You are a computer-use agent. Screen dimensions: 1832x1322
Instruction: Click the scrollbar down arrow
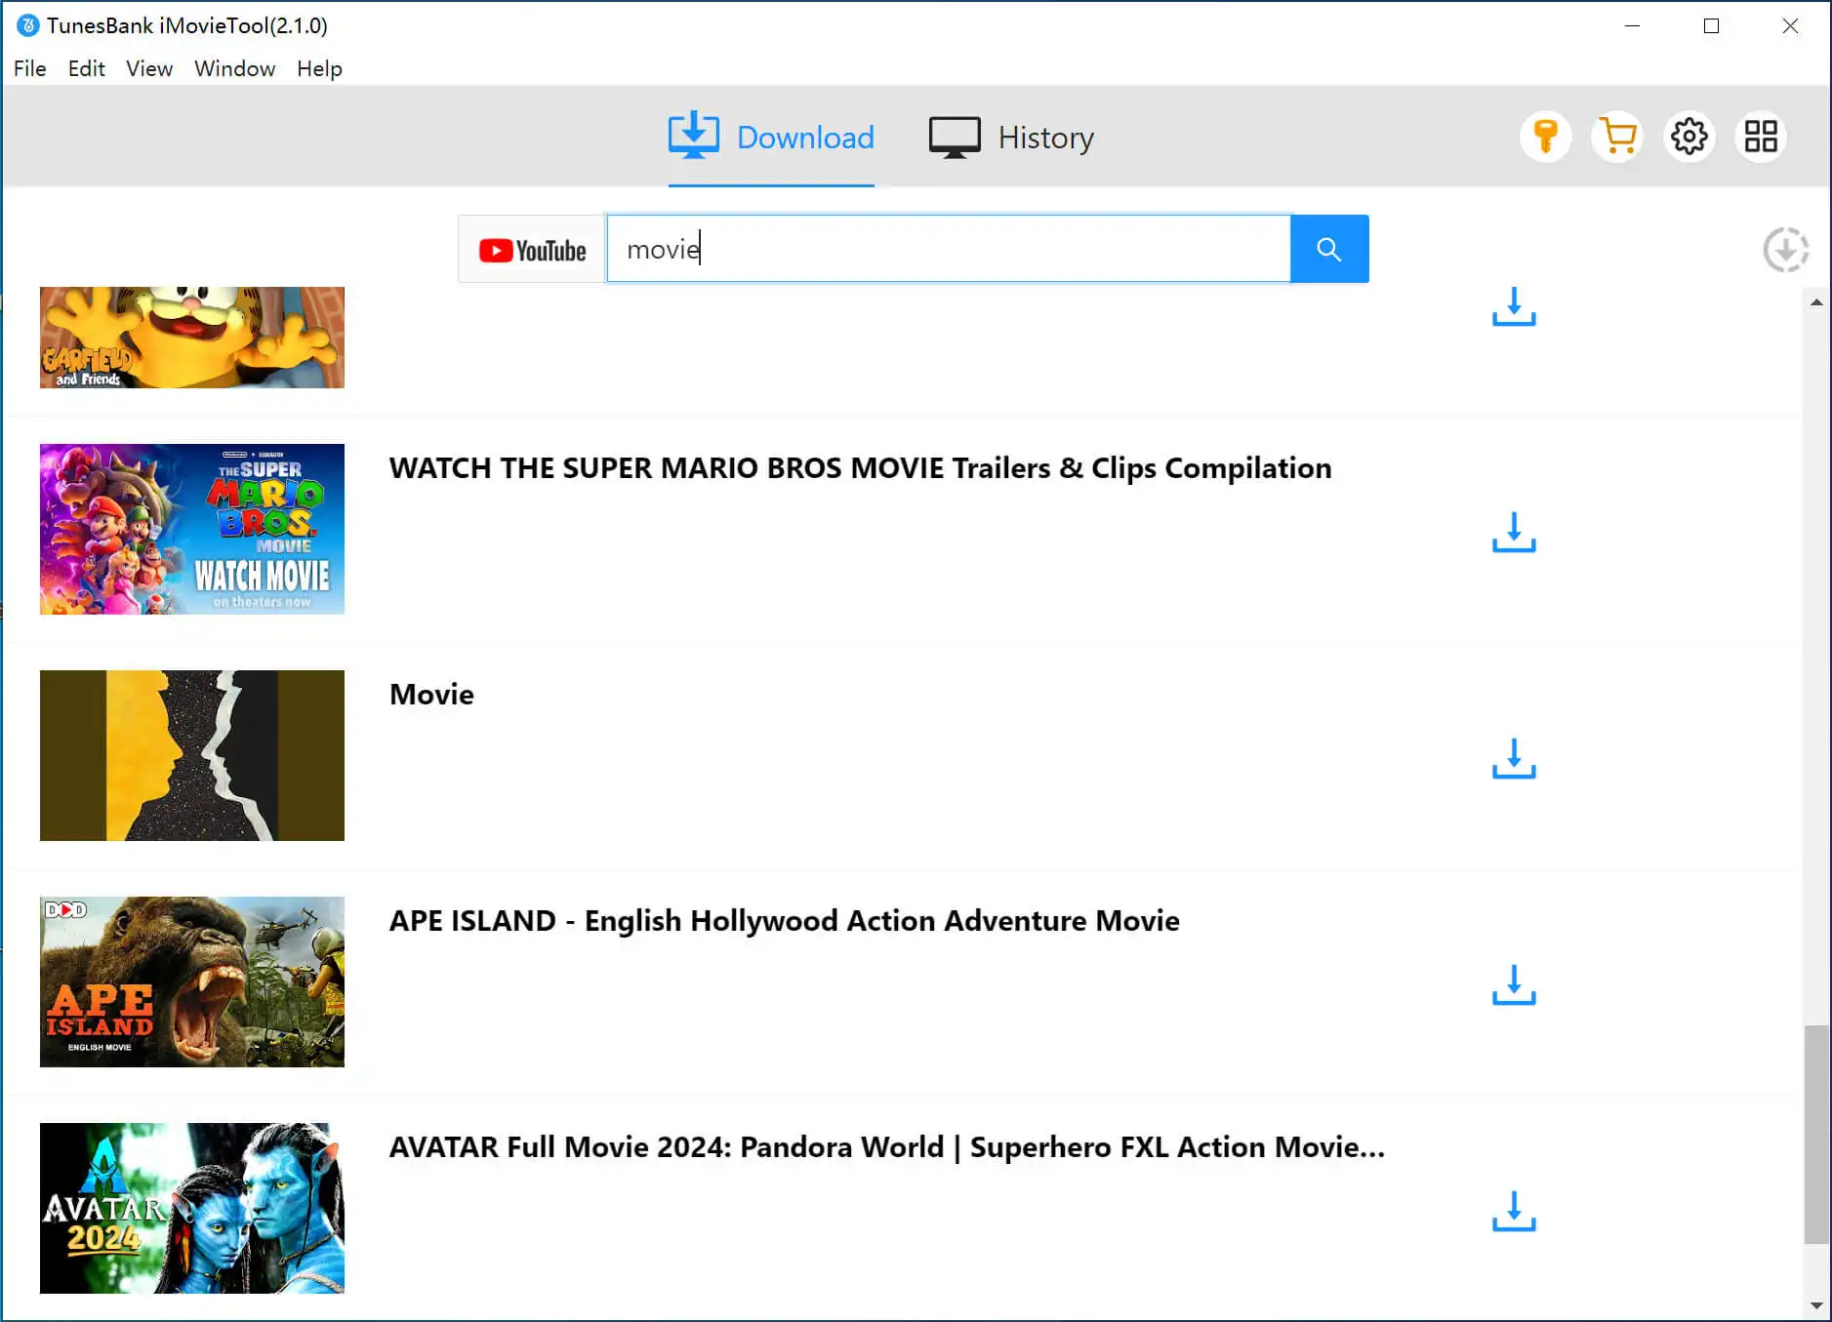1816,1304
